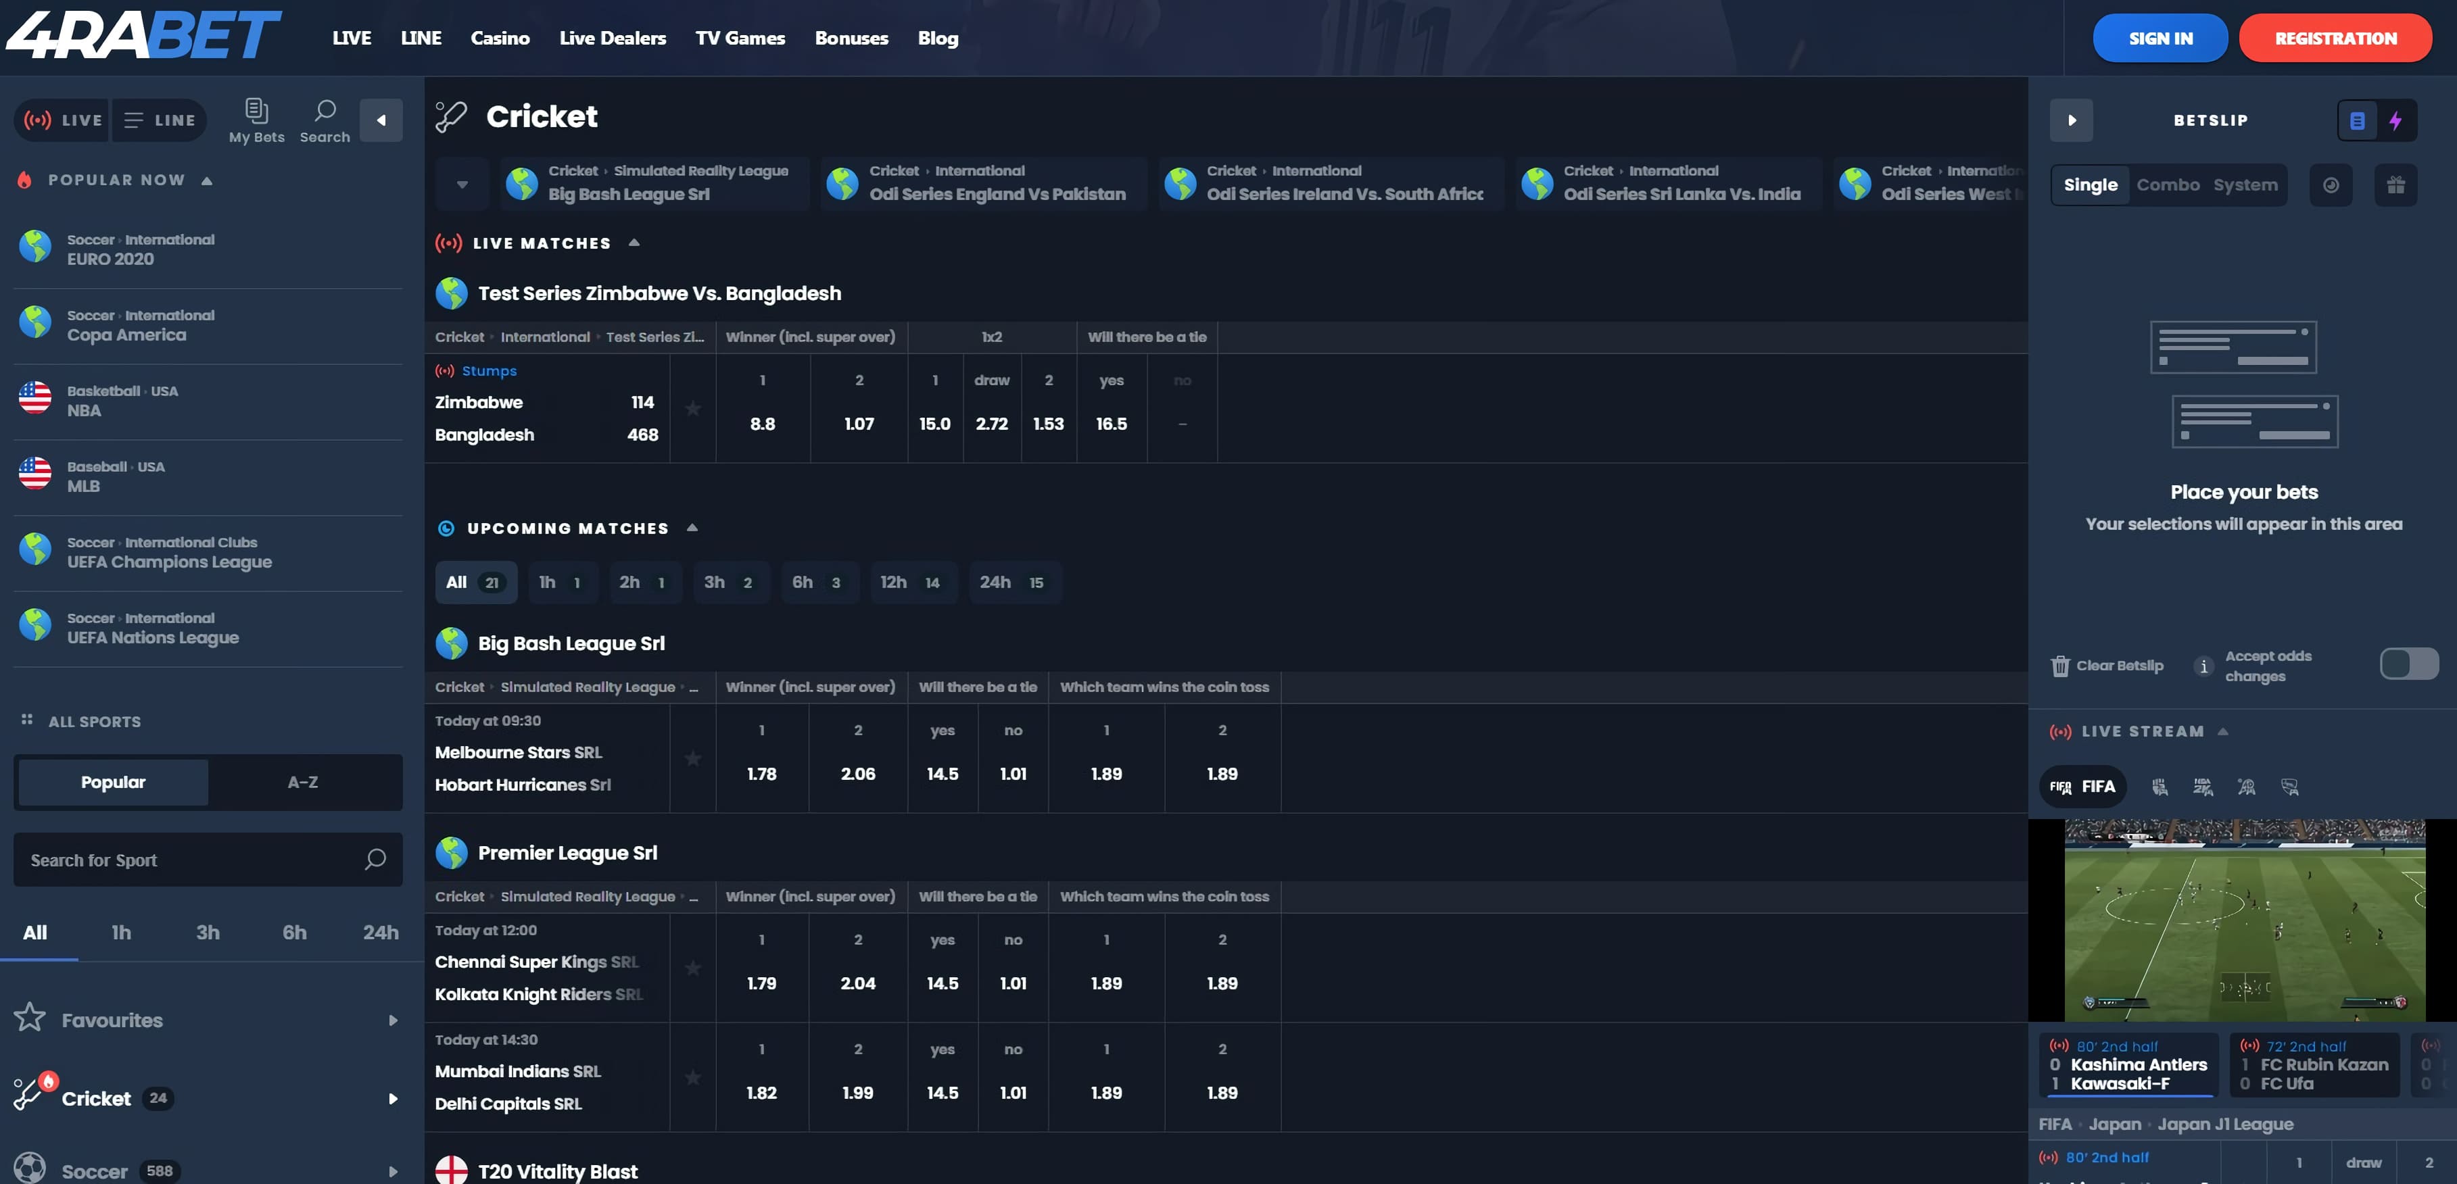Expand the Cricket sidebar row arrow
Viewport: 2457px width, 1184px height.
click(393, 1098)
